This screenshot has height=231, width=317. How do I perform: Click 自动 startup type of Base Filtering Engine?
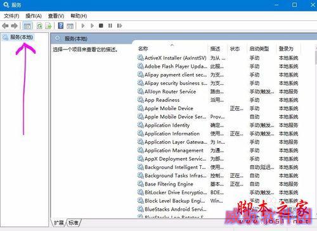255,184
